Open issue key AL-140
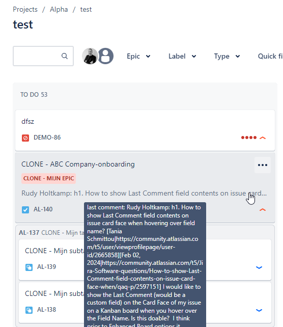 [x=43, y=209]
